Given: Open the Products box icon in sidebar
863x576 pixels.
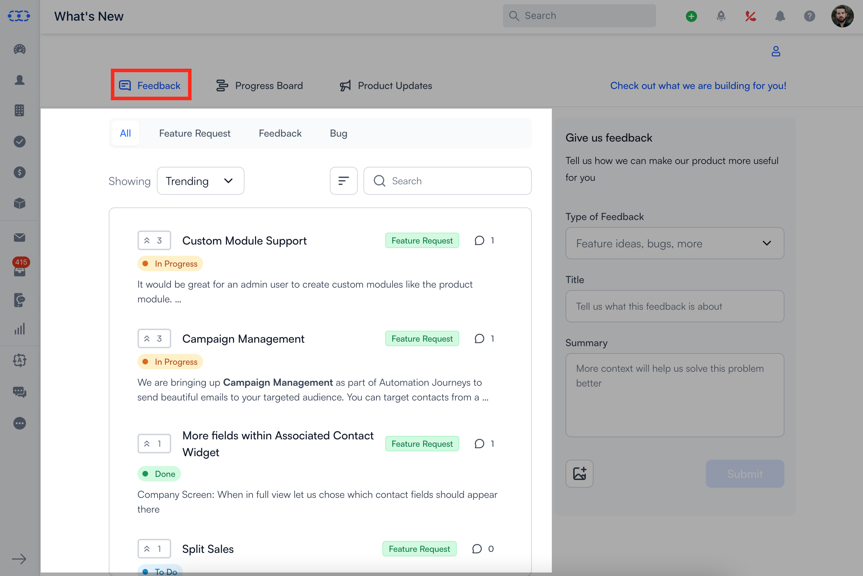Looking at the screenshot, I should pyautogui.click(x=20, y=203).
